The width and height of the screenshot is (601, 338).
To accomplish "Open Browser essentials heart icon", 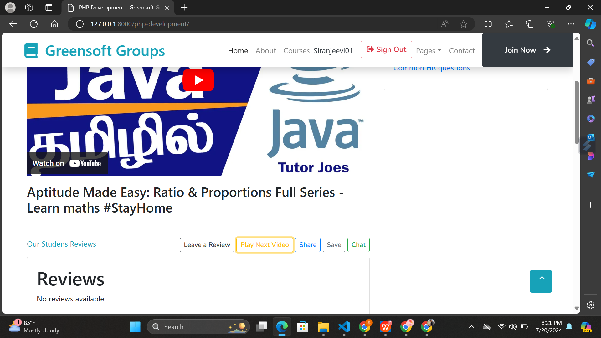I will click(x=550, y=24).
